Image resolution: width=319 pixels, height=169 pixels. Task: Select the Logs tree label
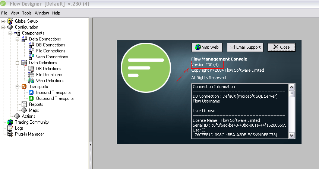pyautogui.click(x=19, y=128)
